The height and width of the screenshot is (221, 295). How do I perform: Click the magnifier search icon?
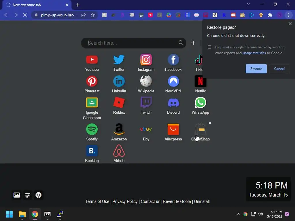tap(181, 43)
